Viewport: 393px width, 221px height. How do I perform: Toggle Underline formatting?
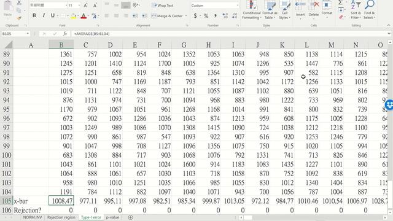tap(53, 16)
